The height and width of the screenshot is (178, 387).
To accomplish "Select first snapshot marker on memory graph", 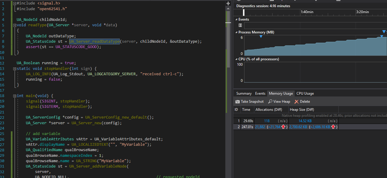I will coord(261,36).
